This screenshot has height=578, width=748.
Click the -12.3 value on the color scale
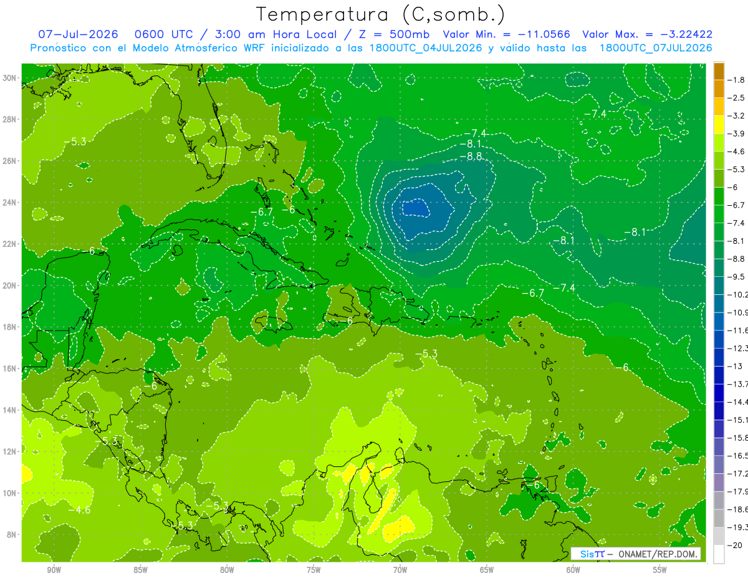737,348
